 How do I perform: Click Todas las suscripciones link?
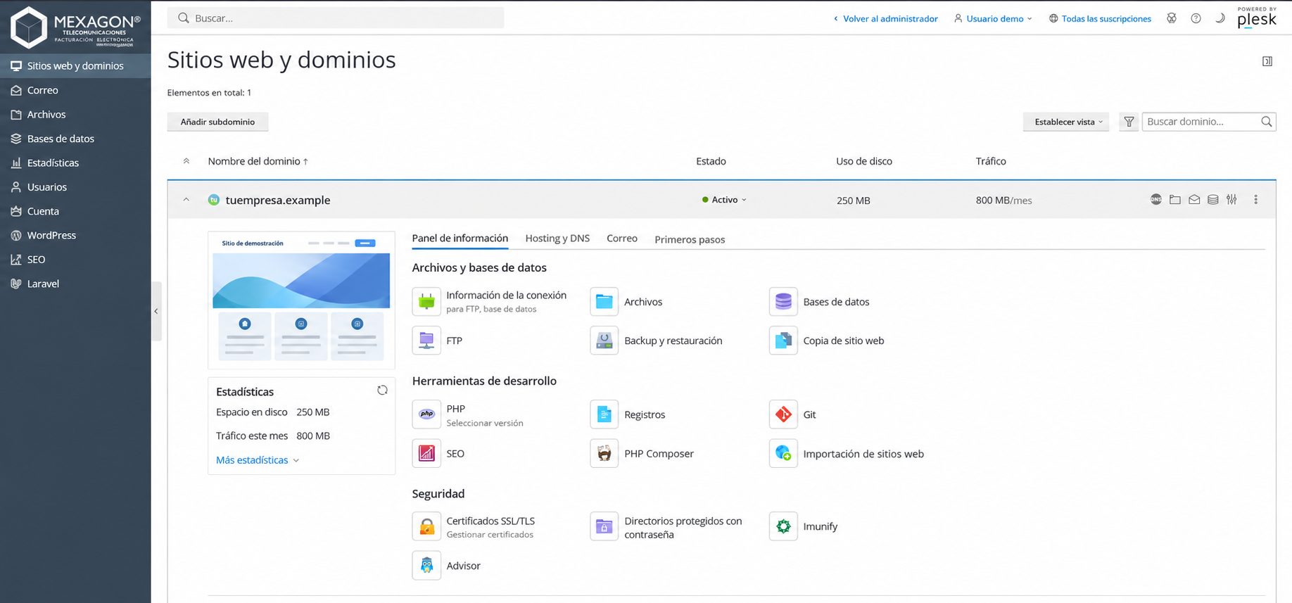pos(1100,18)
